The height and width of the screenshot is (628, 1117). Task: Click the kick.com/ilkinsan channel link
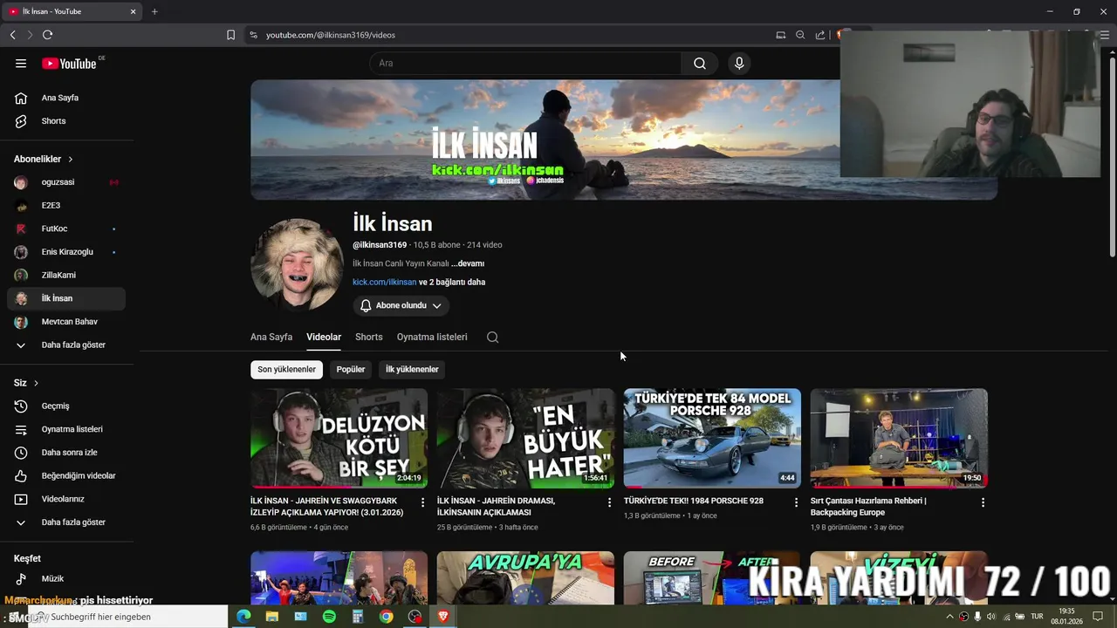[384, 282]
